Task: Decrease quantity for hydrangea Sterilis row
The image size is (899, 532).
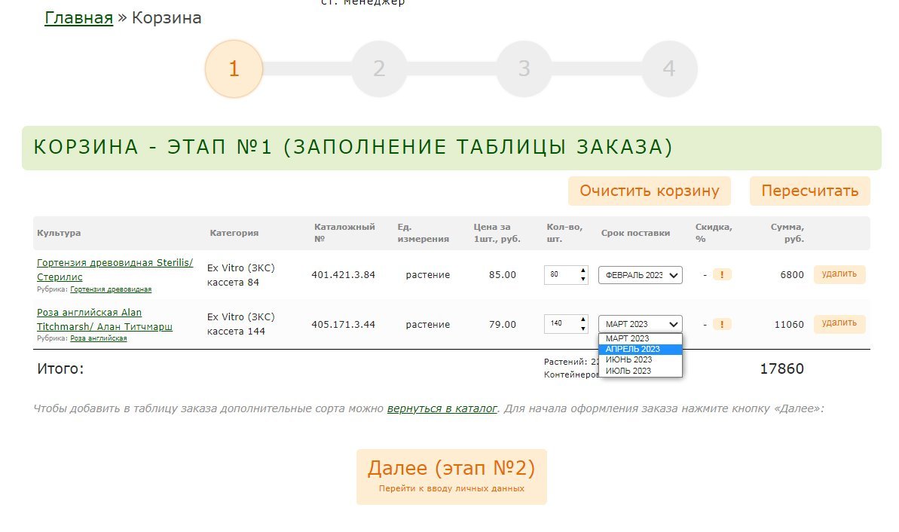Action: coord(583,280)
